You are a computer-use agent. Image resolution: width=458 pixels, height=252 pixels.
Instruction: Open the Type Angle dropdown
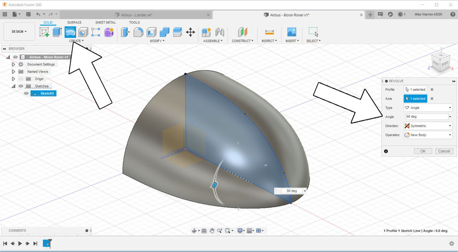click(x=428, y=107)
